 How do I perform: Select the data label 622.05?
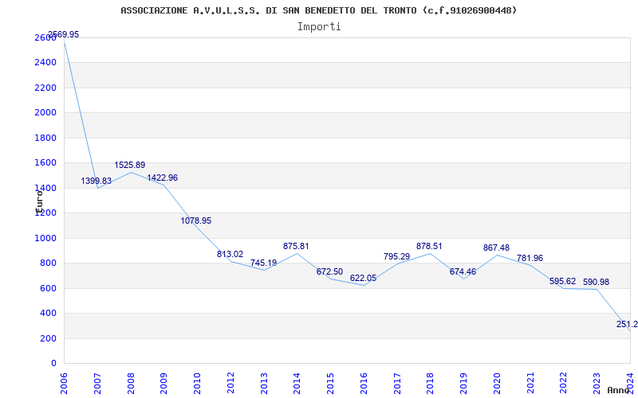(363, 278)
